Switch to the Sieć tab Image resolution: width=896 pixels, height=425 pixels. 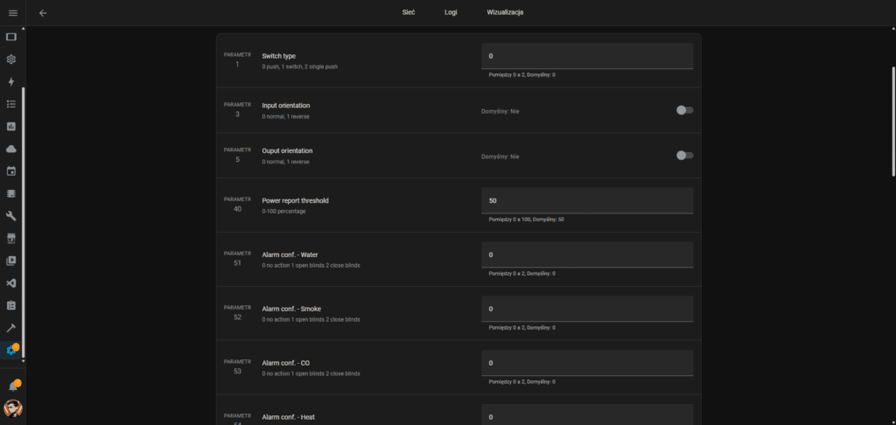(x=408, y=13)
